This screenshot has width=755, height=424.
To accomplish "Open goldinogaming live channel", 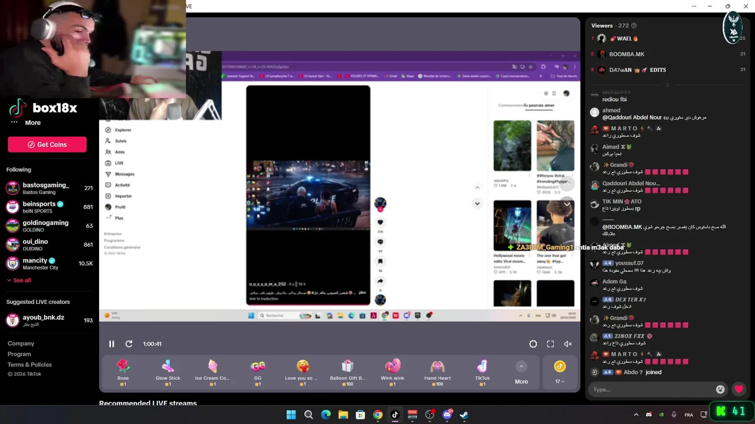I will tap(49, 226).
